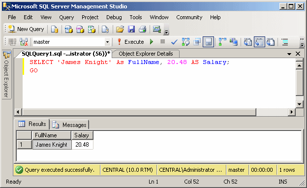Select the 20.48 salary cell
Image resolution: width=307 pixels, height=188 pixels.
[x=82, y=145]
